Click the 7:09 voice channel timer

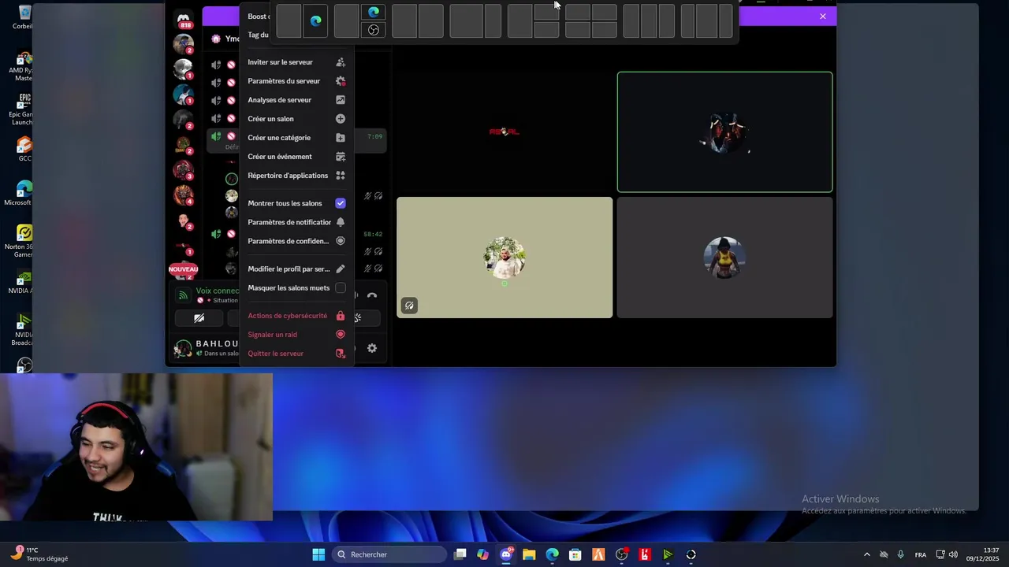(x=374, y=136)
